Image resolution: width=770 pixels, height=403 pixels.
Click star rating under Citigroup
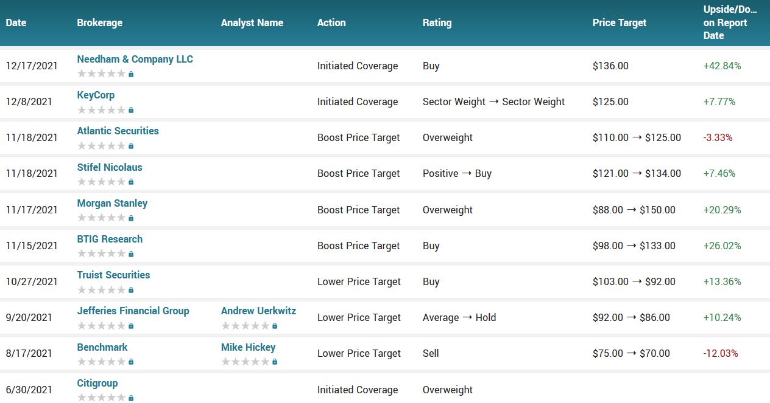101,398
